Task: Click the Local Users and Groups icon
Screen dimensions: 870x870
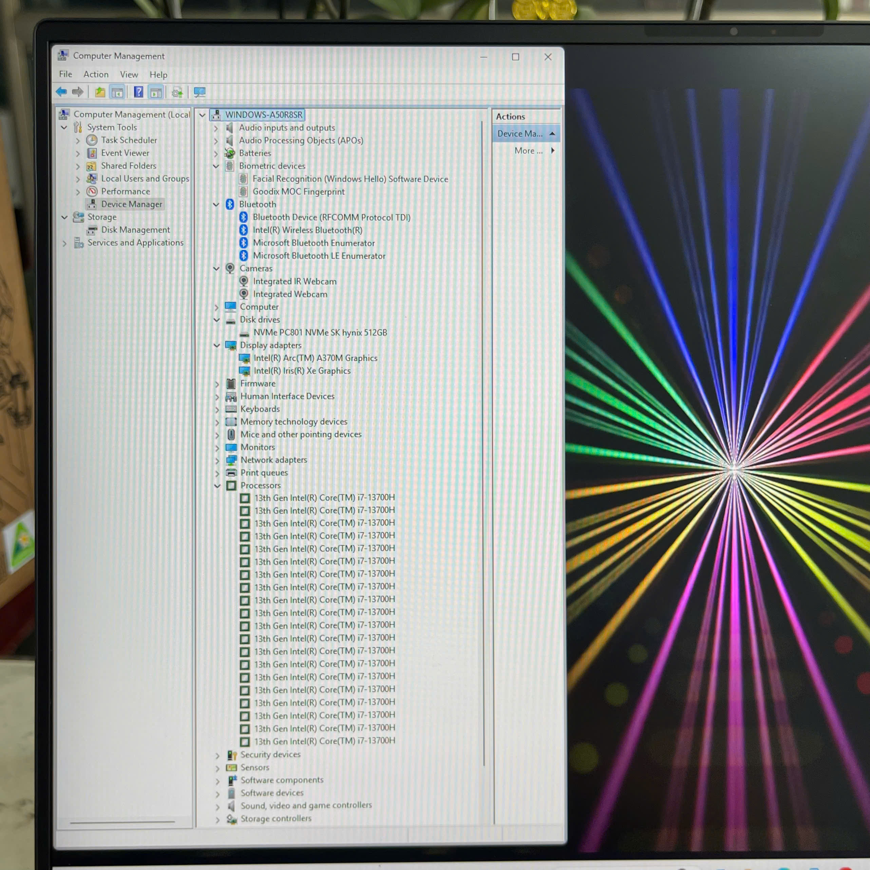Action: [92, 179]
